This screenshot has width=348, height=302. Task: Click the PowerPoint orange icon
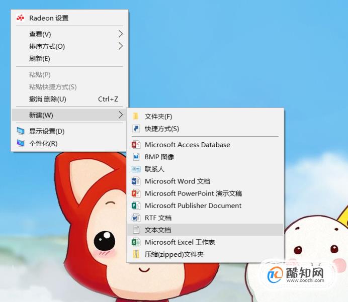pyautogui.click(x=136, y=193)
